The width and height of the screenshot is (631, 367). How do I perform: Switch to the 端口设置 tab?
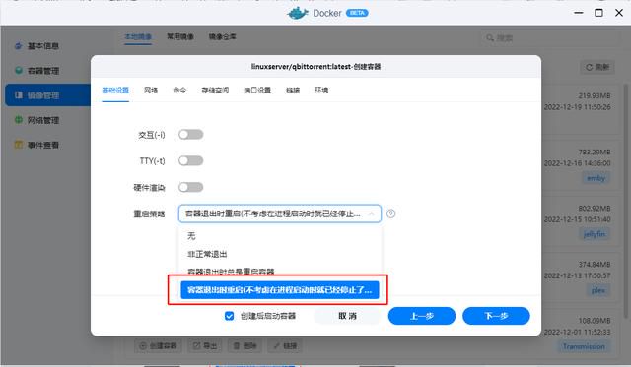[x=257, y=91]
